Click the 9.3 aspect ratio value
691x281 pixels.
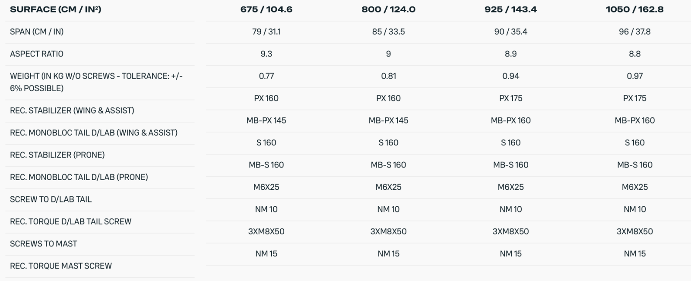pos(266,54)
